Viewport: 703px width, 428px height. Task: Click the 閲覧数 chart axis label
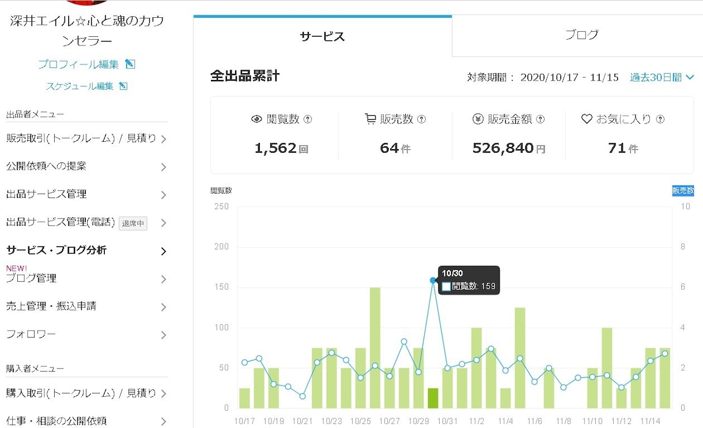221,191
